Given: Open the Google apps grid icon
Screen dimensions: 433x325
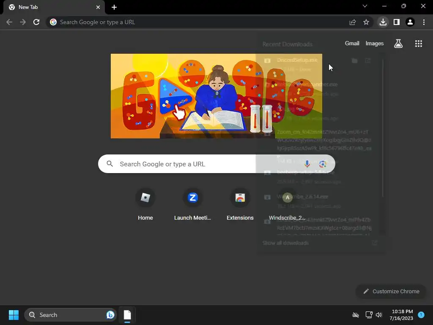Looking at the screenshot, I should pyautogui.click(x=418, y=44).
